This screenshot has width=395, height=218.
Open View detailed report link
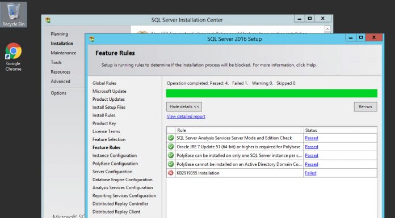coord(186,117)
